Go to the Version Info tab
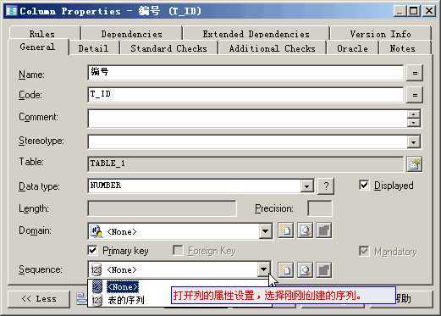This screenshot has width=441, height=316. (380, 34)
